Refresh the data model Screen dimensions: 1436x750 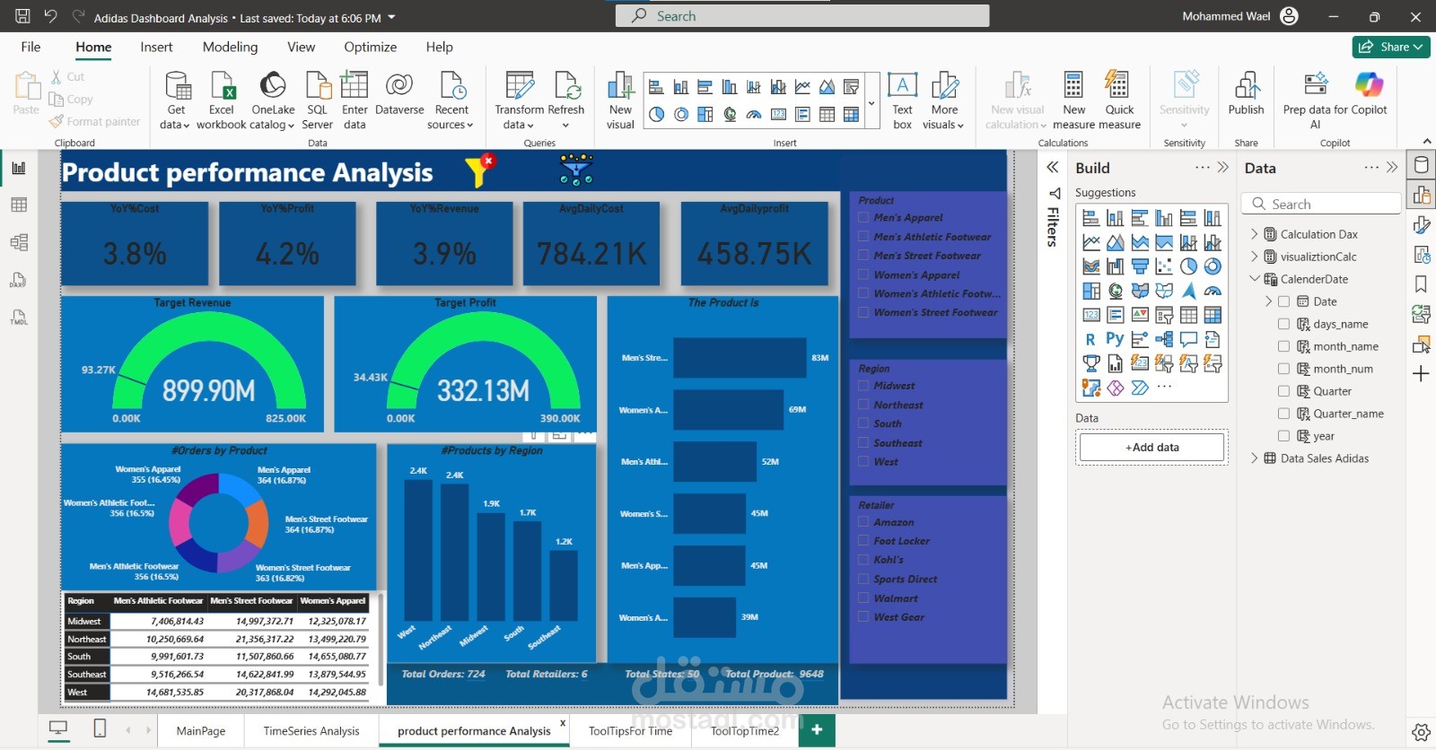coord(566,100)
